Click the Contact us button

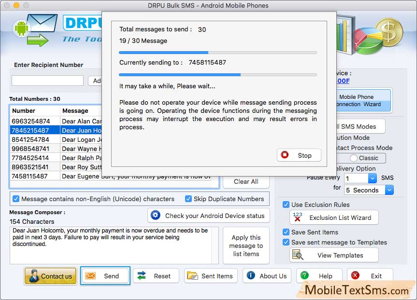[x=51, y=276]
